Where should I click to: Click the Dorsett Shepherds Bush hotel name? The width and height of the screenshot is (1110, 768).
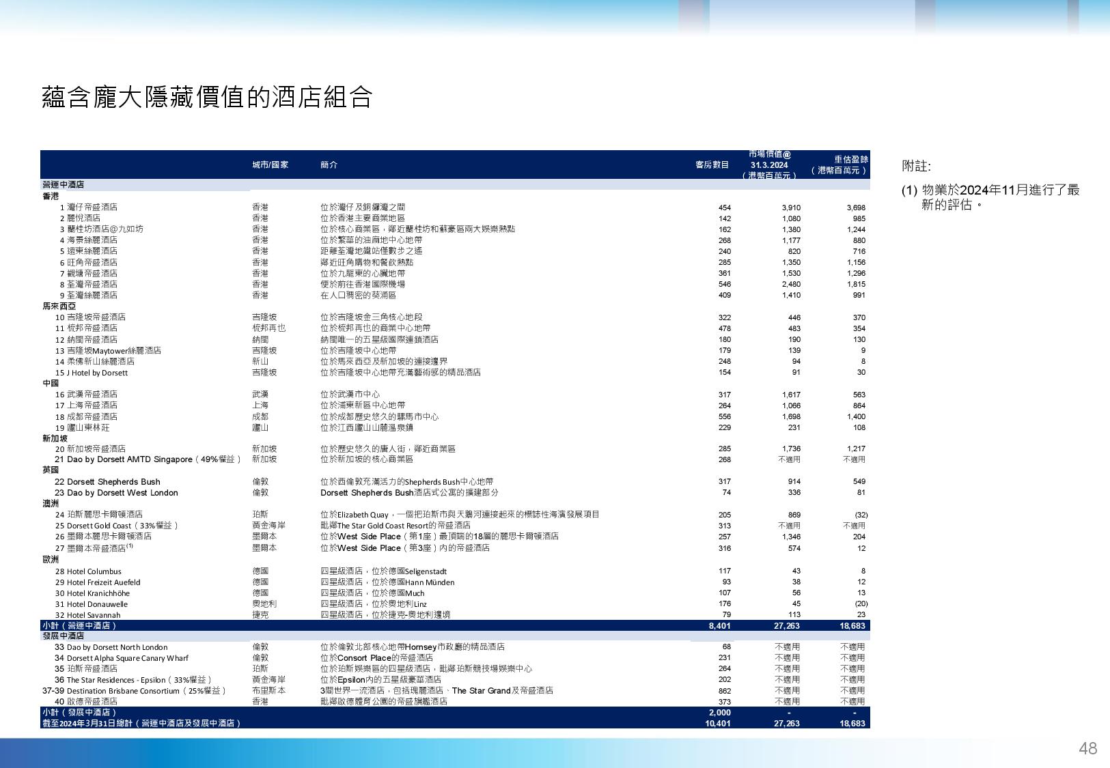coord(113,482)
